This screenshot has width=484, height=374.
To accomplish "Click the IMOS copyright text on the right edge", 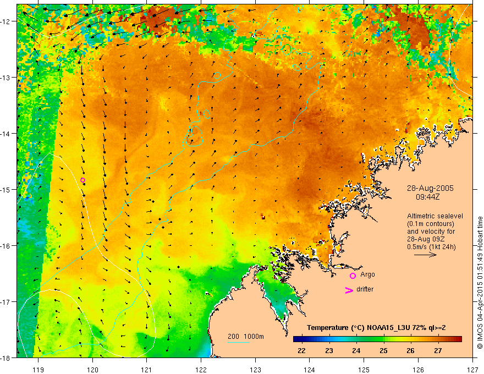I will 480,284.
